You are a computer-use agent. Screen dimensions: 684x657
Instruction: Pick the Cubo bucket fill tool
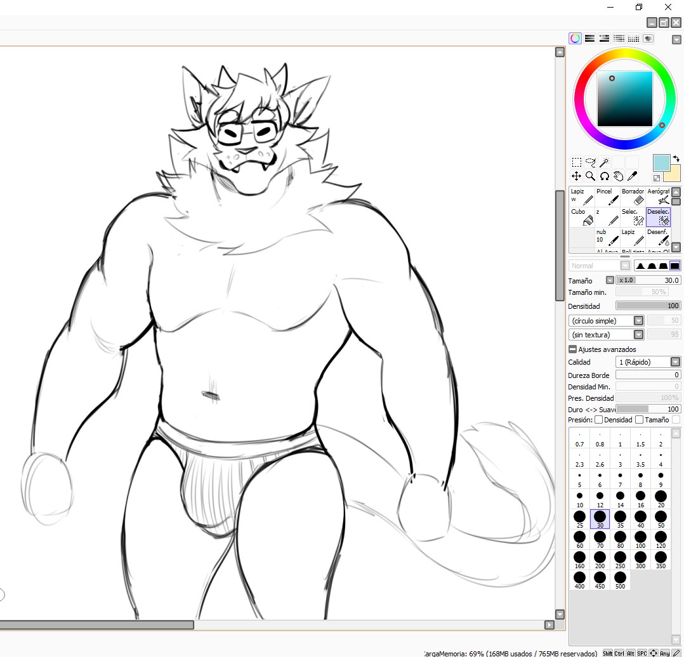[582, 217]
